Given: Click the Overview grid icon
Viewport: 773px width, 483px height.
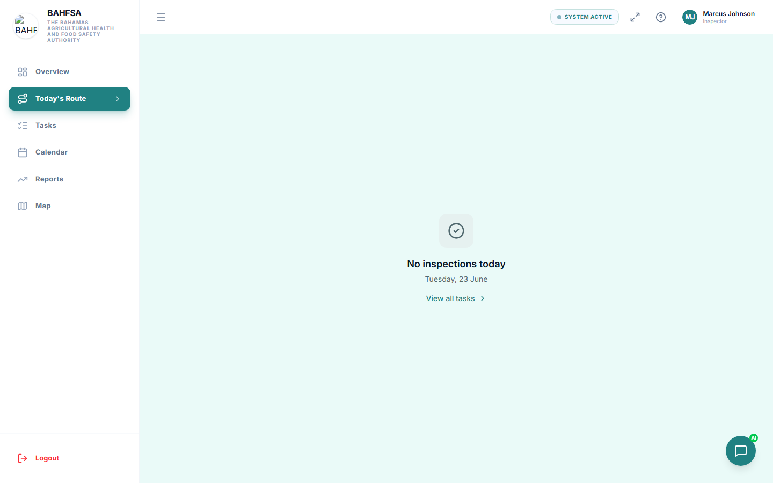Looking at the screenshot, I should (23, 72).
